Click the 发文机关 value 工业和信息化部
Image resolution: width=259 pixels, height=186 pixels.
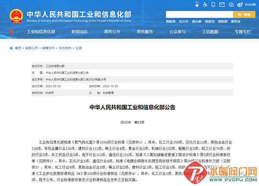tap(55, 66)
